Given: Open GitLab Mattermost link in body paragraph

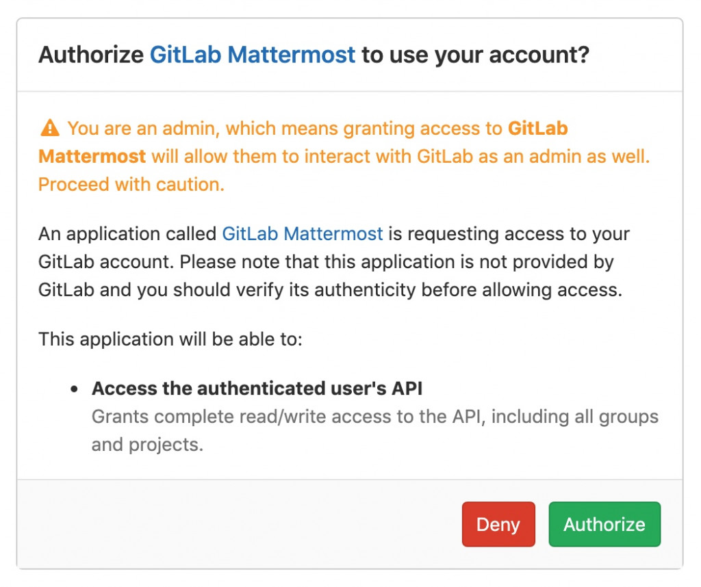Looking at the screenshot, I should coord(302,234).
